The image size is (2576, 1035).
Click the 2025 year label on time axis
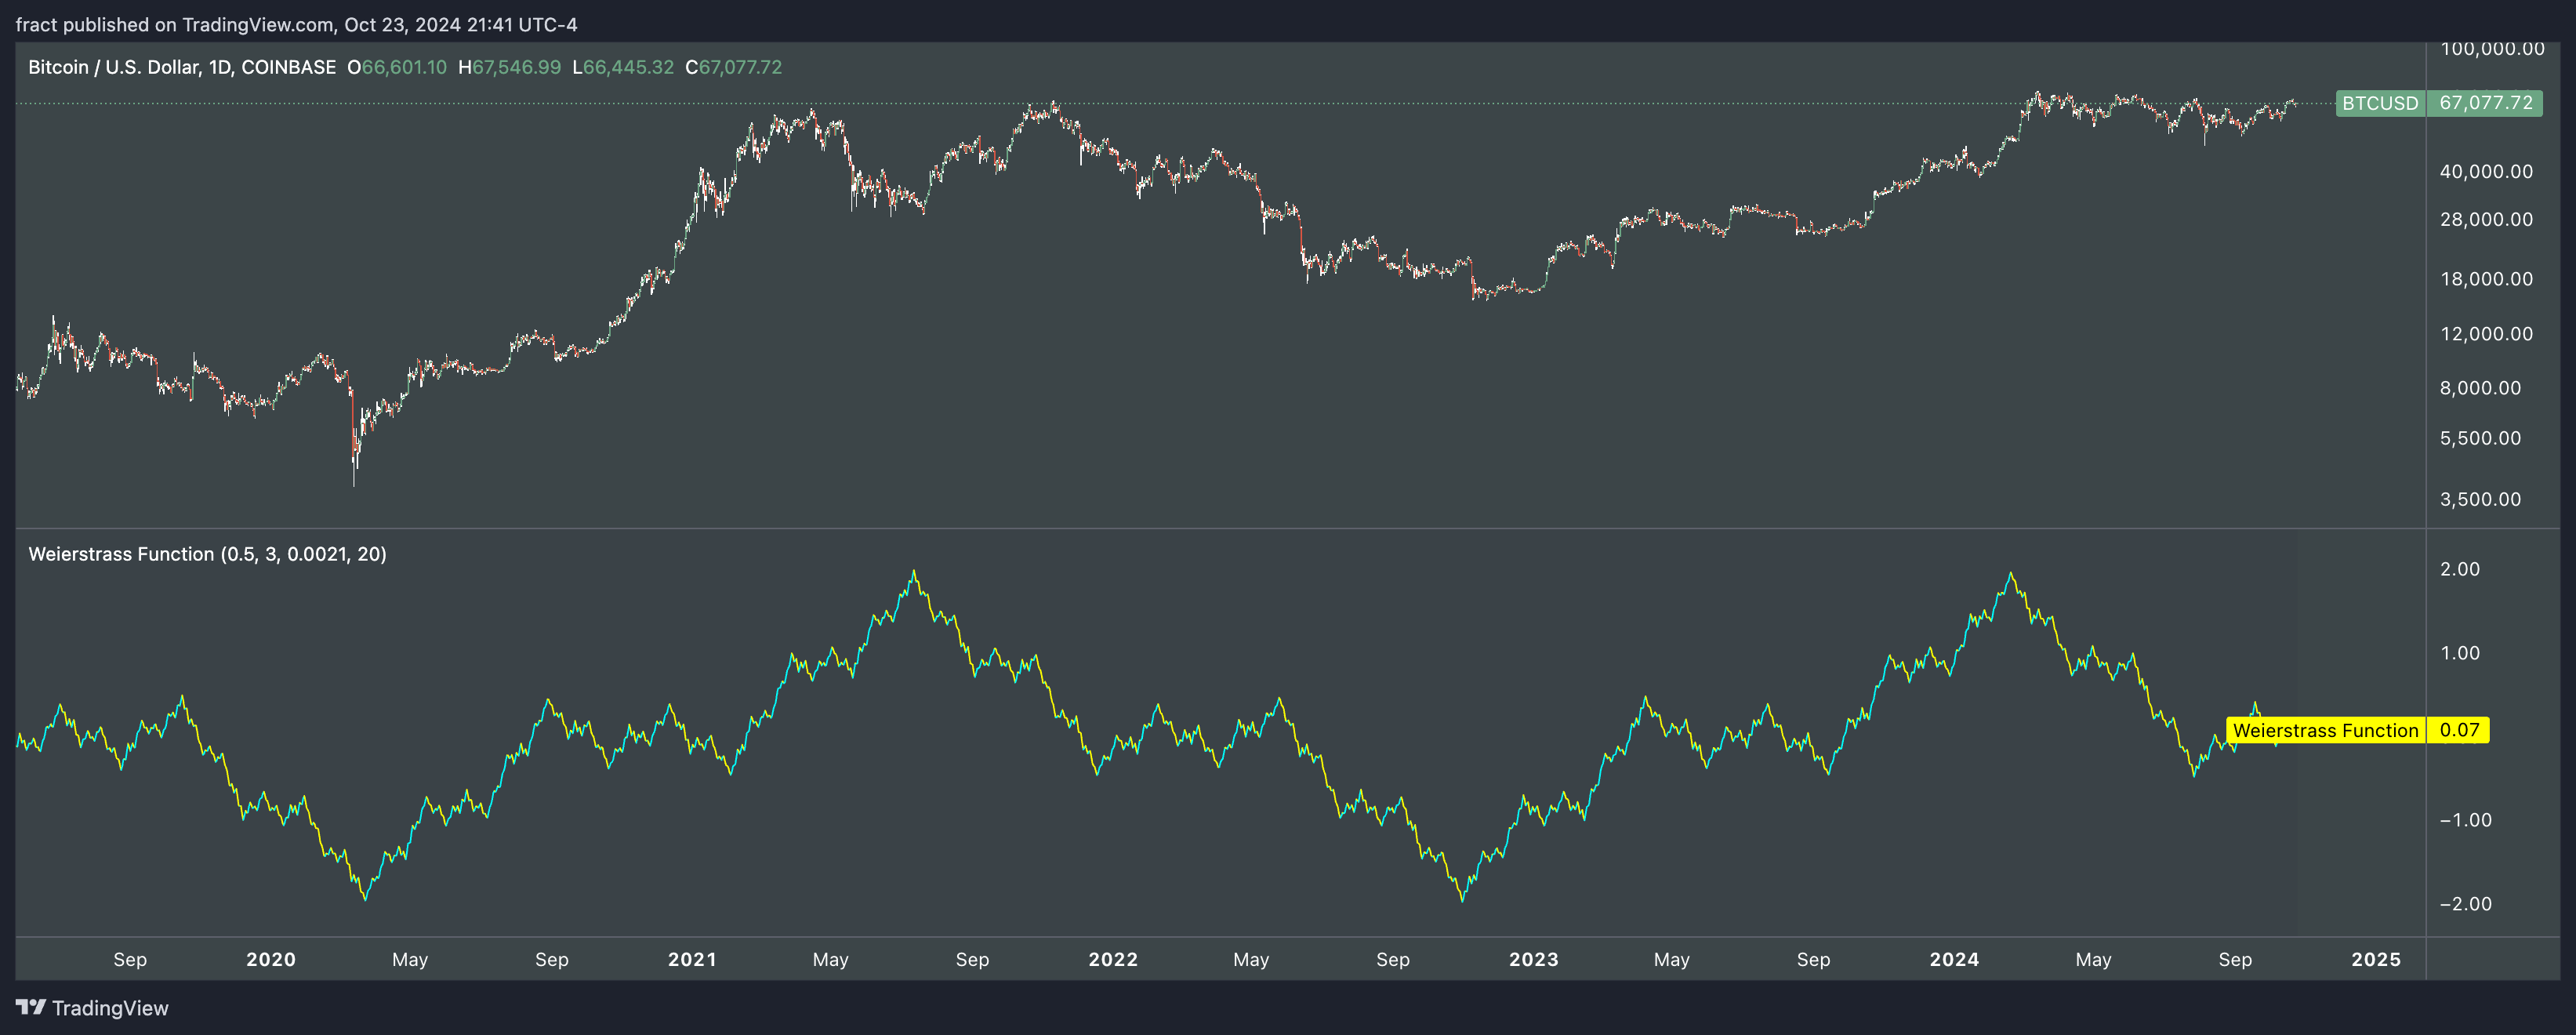(x=2376, y=959)
